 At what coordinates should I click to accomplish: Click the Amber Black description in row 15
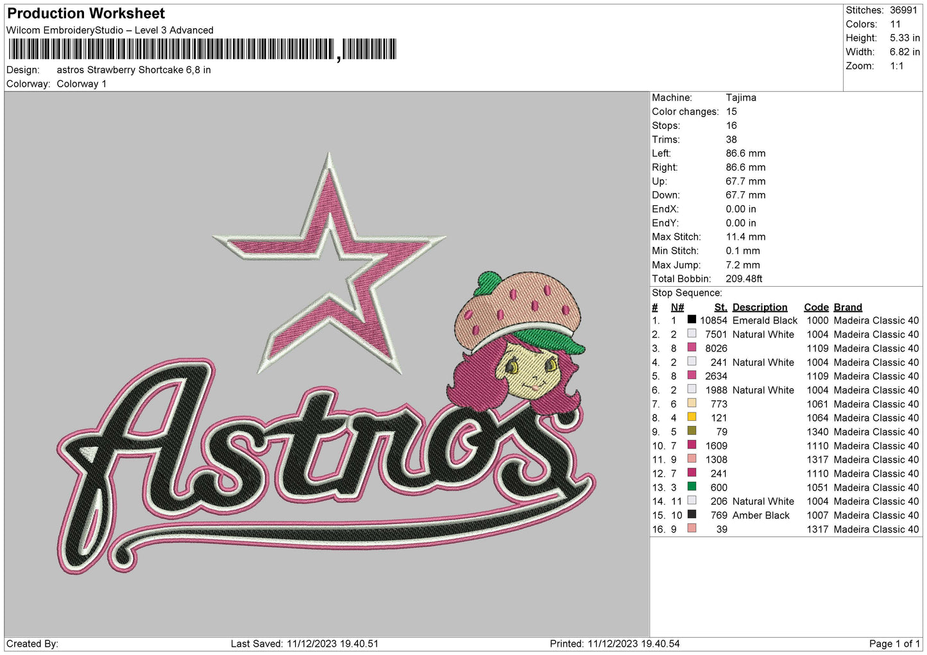coord(761,515)
